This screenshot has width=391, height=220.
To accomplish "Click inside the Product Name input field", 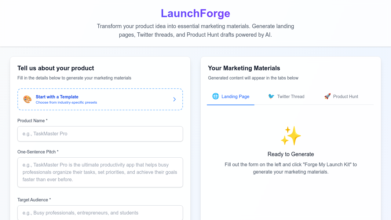I will point(100,134).
